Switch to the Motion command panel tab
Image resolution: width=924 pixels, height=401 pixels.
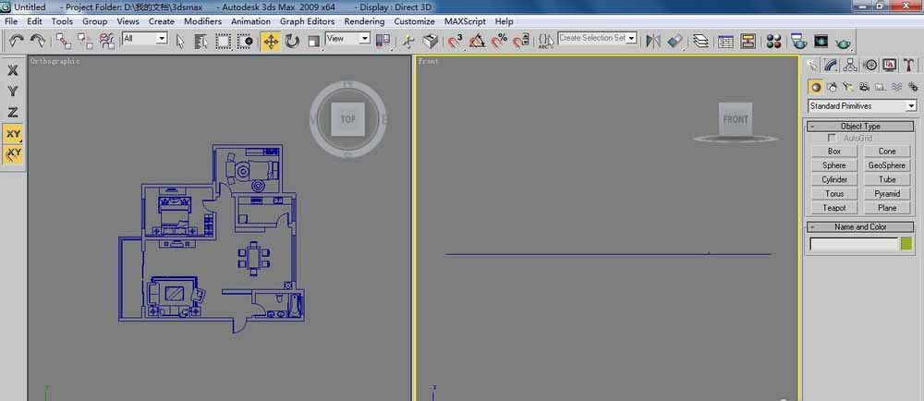870,65
